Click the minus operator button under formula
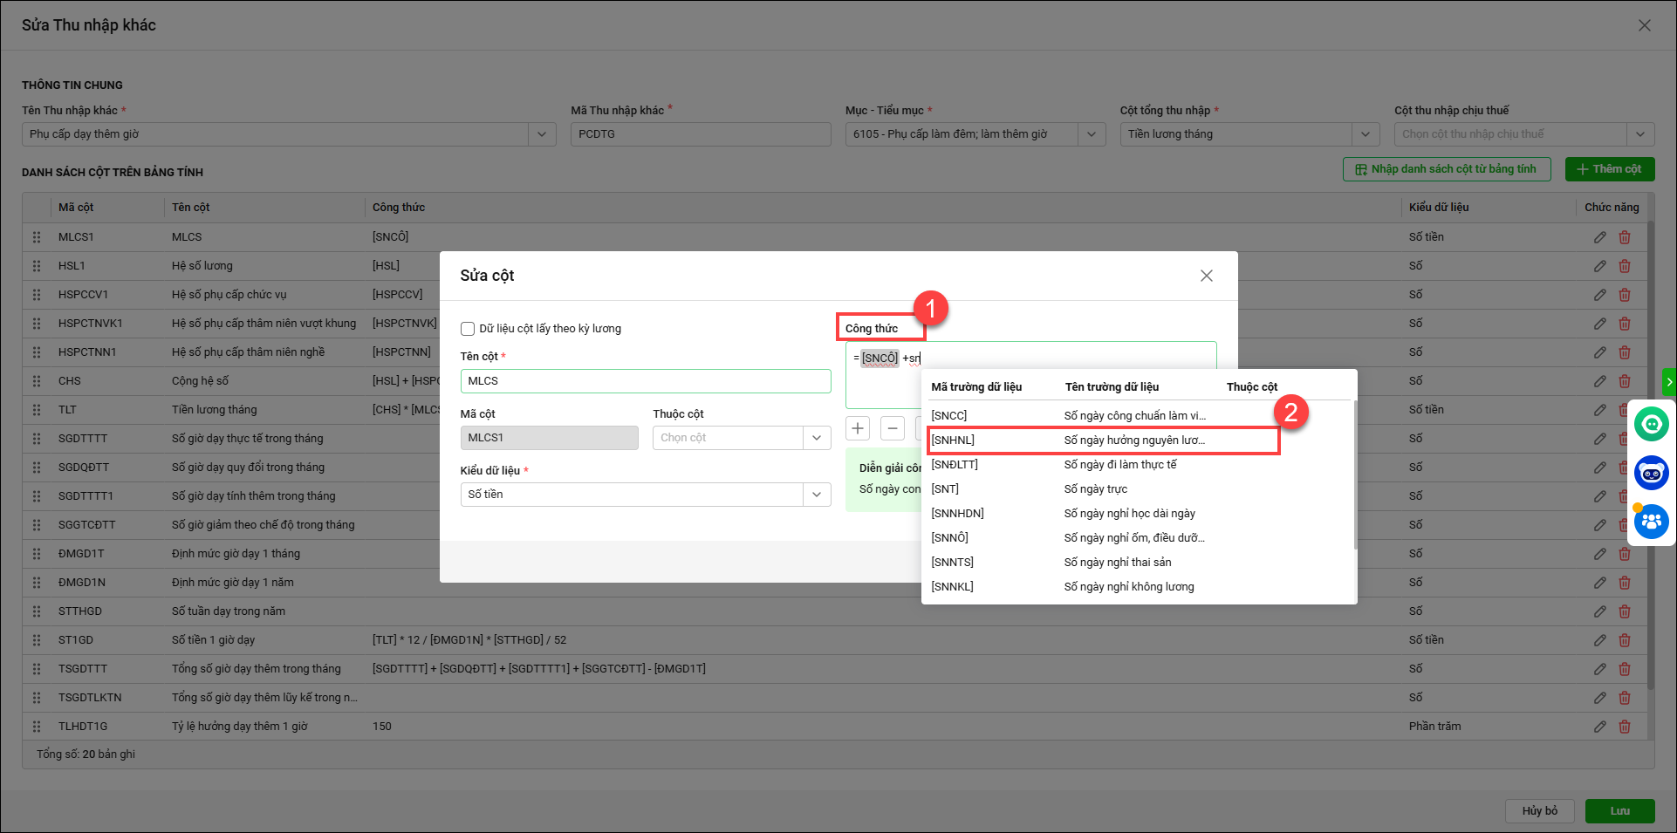The image size is (1677, 833). coord(892,428)
